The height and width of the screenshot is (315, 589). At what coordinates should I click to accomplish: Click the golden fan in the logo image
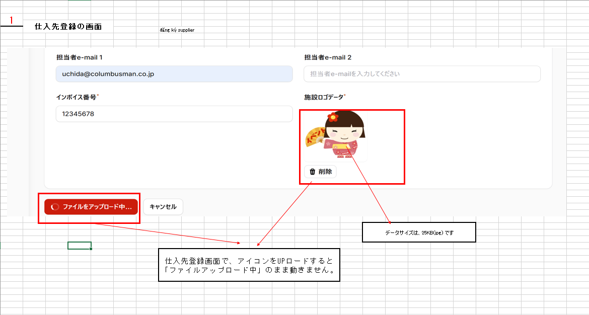[315, 136]
